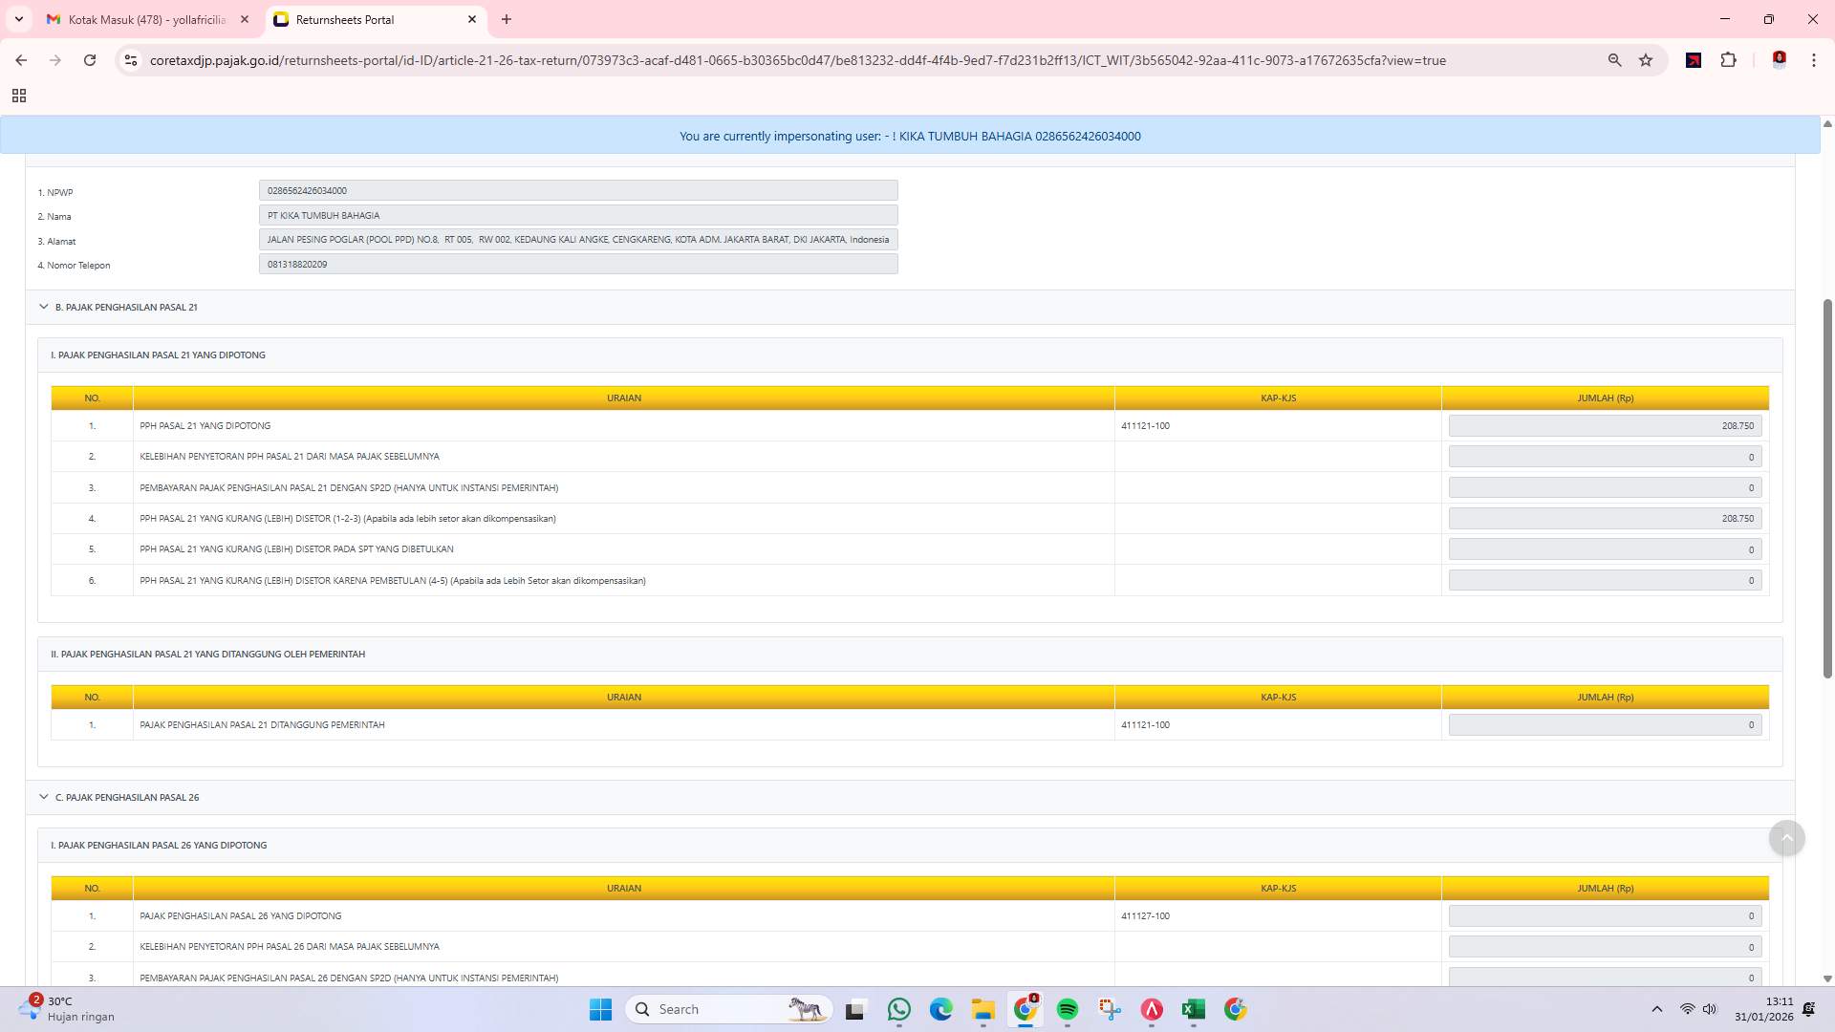Open a new browser tab
The image size is (1835, 1032).
click(507, 19)
